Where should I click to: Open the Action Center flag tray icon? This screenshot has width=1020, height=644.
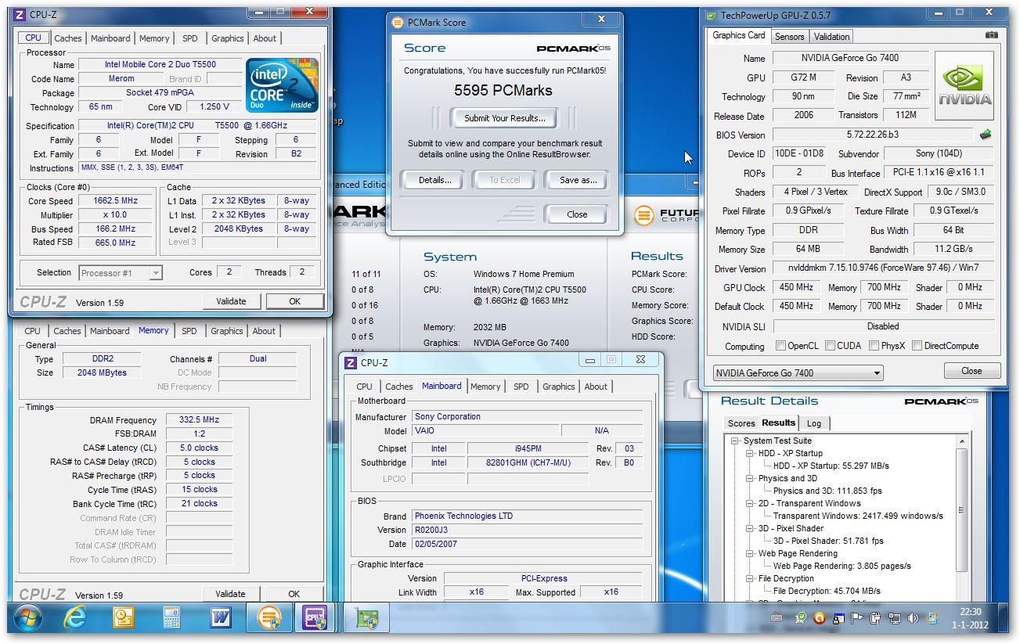857,618
